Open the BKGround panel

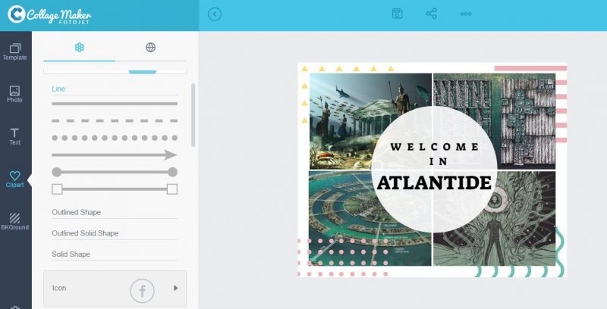tap(14, 222)
